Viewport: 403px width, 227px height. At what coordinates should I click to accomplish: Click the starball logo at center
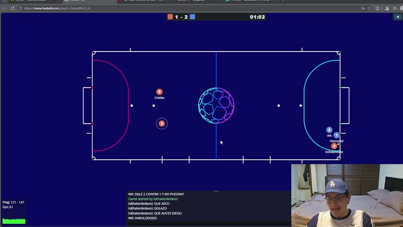click(x=216, y=106)
